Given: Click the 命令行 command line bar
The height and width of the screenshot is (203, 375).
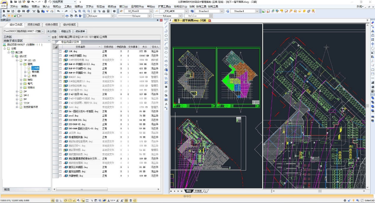Looking at the screenshot, I should [x=187, y=196].
